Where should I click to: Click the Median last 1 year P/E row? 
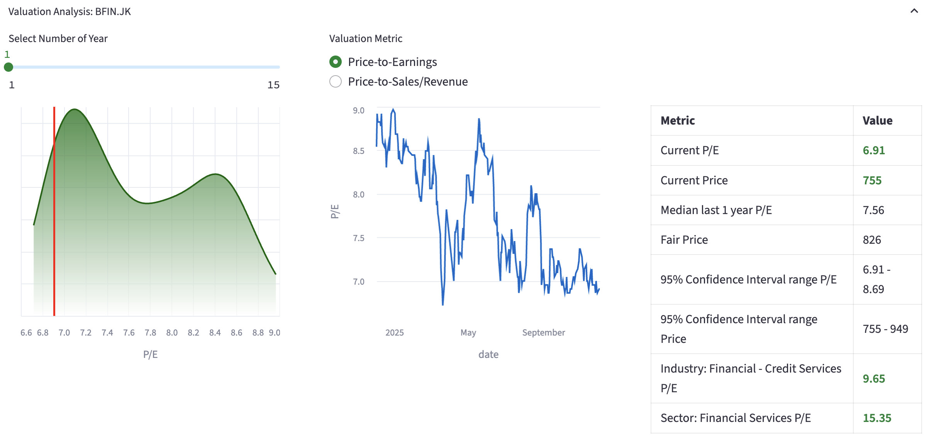point(715,210)
